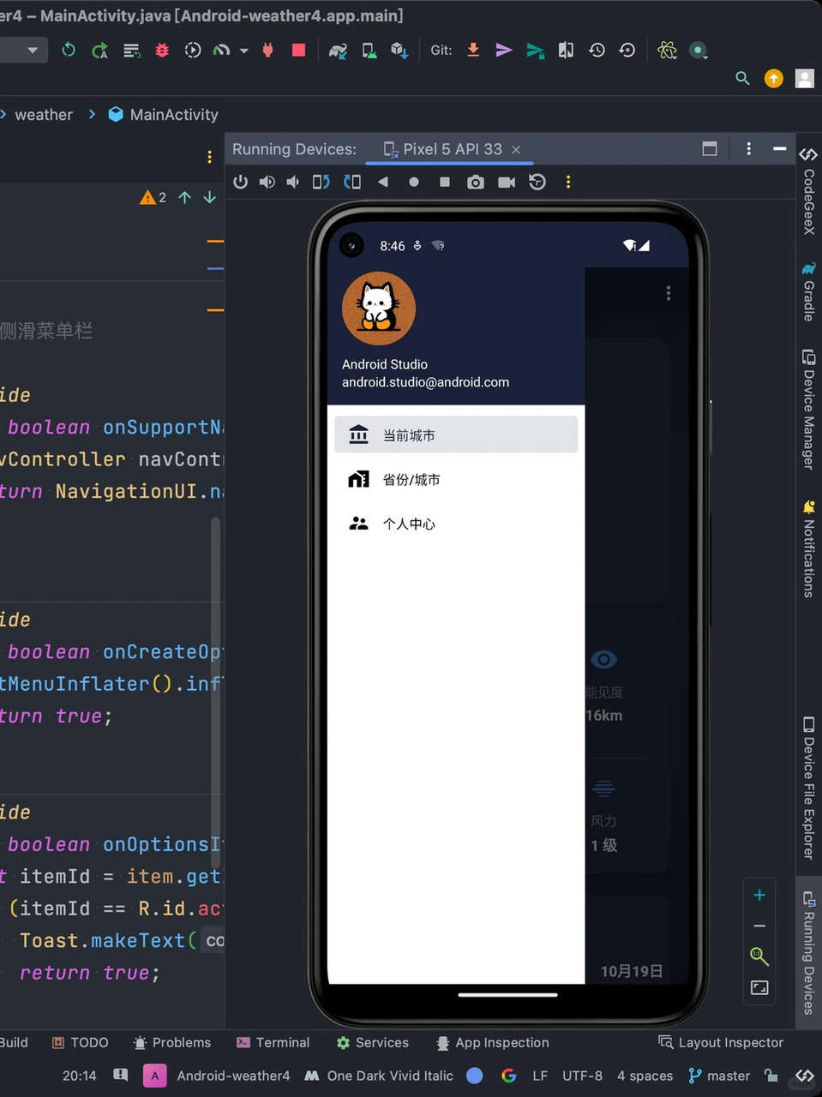Click the Git Show History clock icon

point(597,50)
